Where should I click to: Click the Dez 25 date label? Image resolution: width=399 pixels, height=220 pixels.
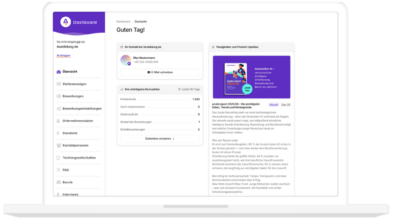click(286, 105)
